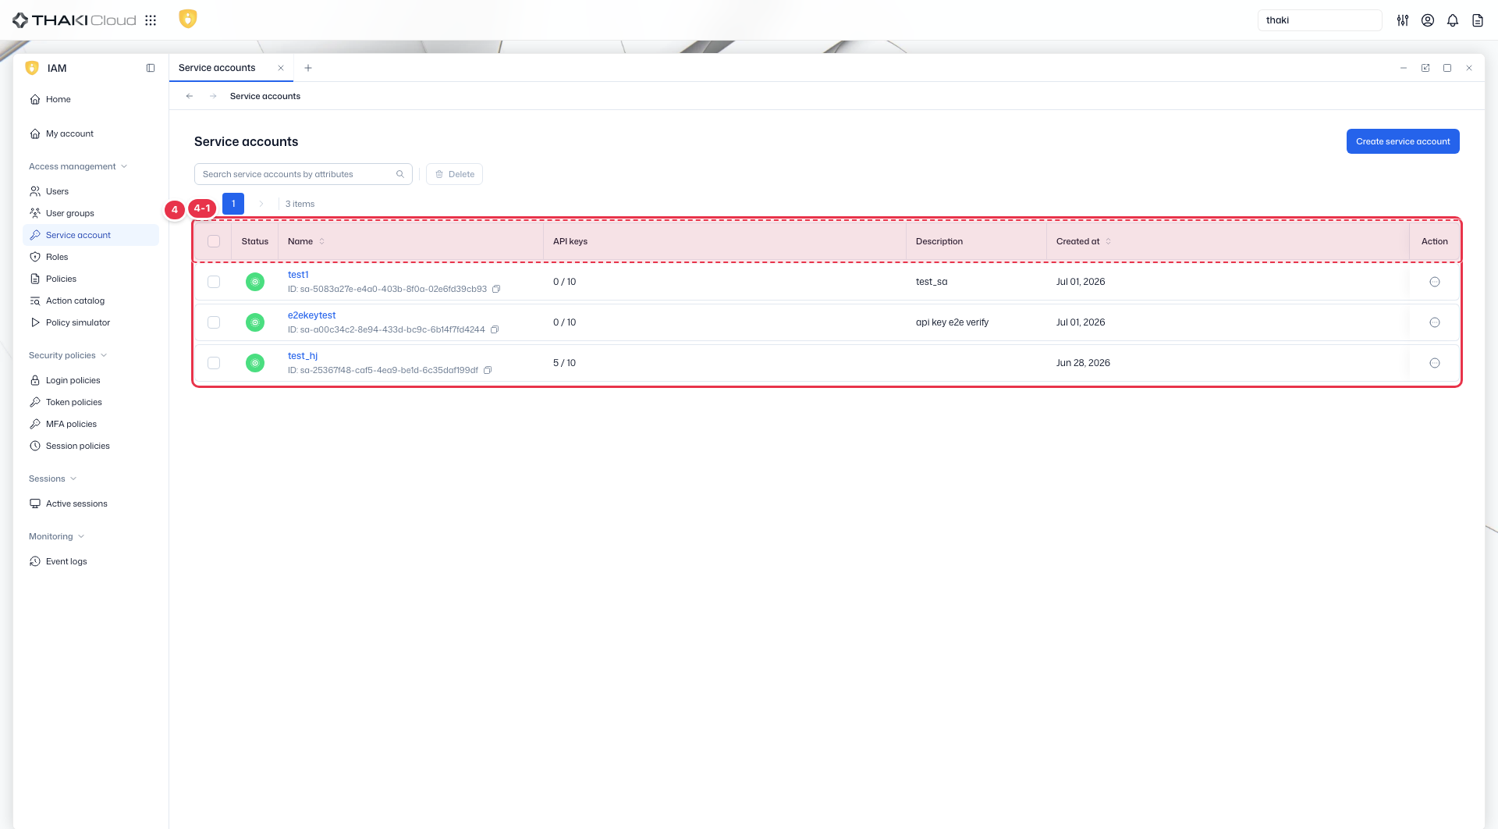Copy the test_hj service account ID
This screenshot has width=1498, height=829.
coord(488,370)
